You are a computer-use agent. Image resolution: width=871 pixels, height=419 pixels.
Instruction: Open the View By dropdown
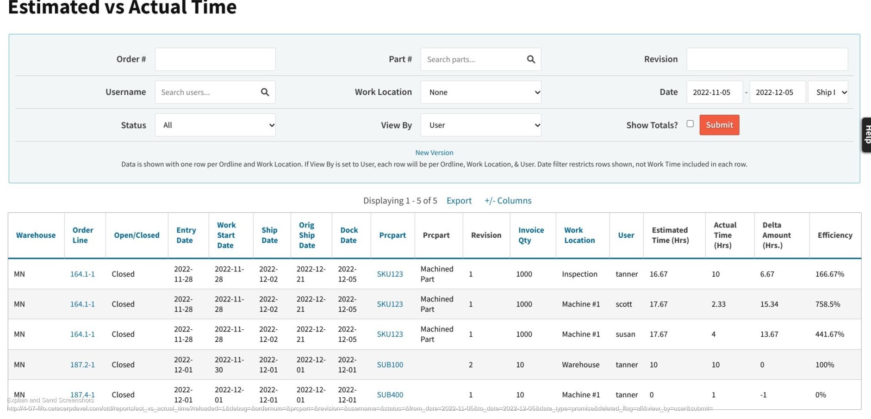coord(481,125)
